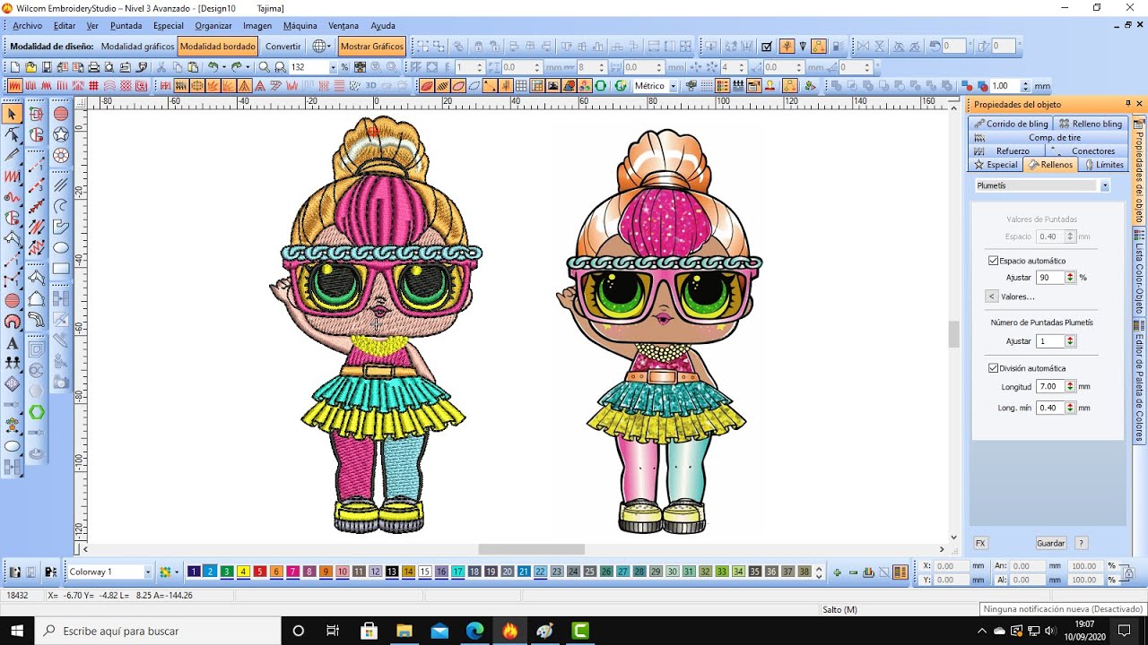This screenshot has width=1148, height=645.
Task: Enable Modalidad bordado mode
Action: (x=218, y=47)
